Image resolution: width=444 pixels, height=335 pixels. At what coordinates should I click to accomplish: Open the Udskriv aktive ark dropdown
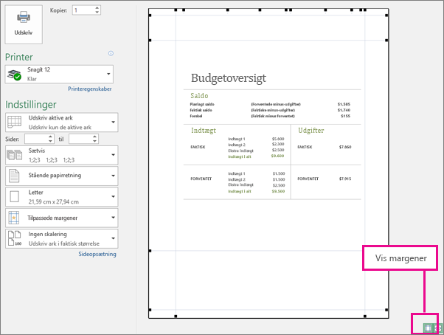62,122
